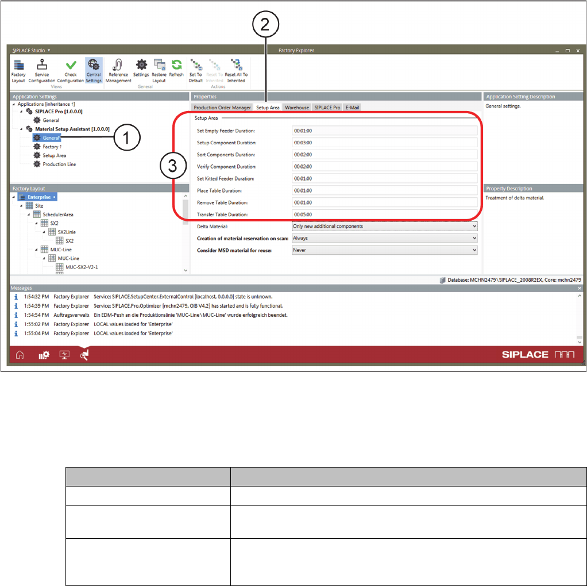Go to the home icon in the bottom bar
Screen dimensions: 587x586
click(x=20, y=355)
